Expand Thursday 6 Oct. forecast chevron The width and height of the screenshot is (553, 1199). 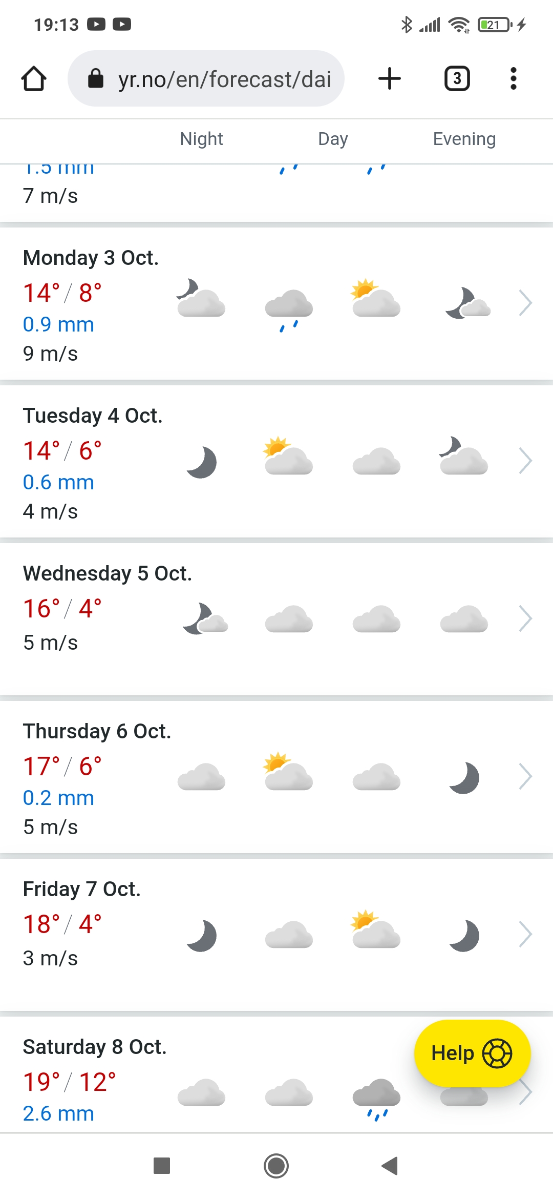(x=525, y=777)
